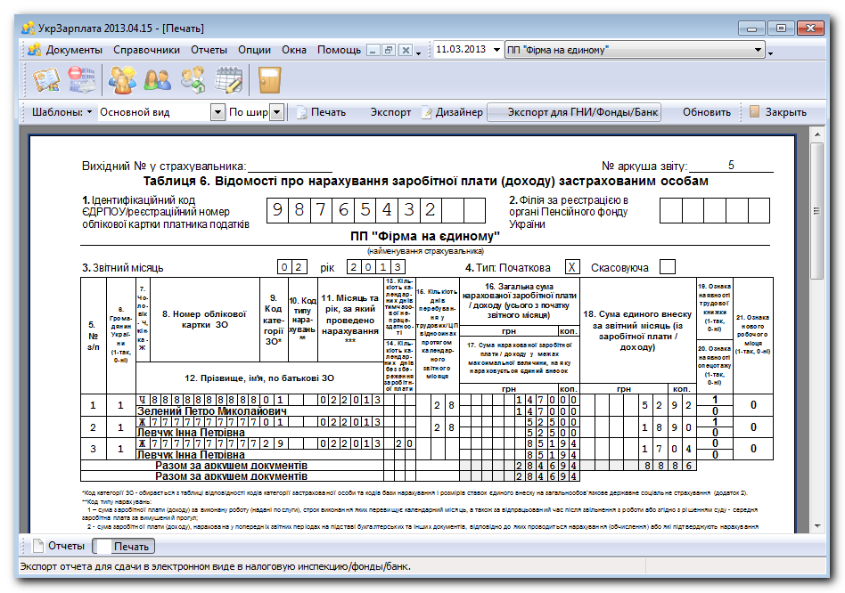Click Экспорт для ГНИ/Фонды/Банк button
Viewport: 845px width, 593px height.
pyautogui.click(x=574, y=112)
